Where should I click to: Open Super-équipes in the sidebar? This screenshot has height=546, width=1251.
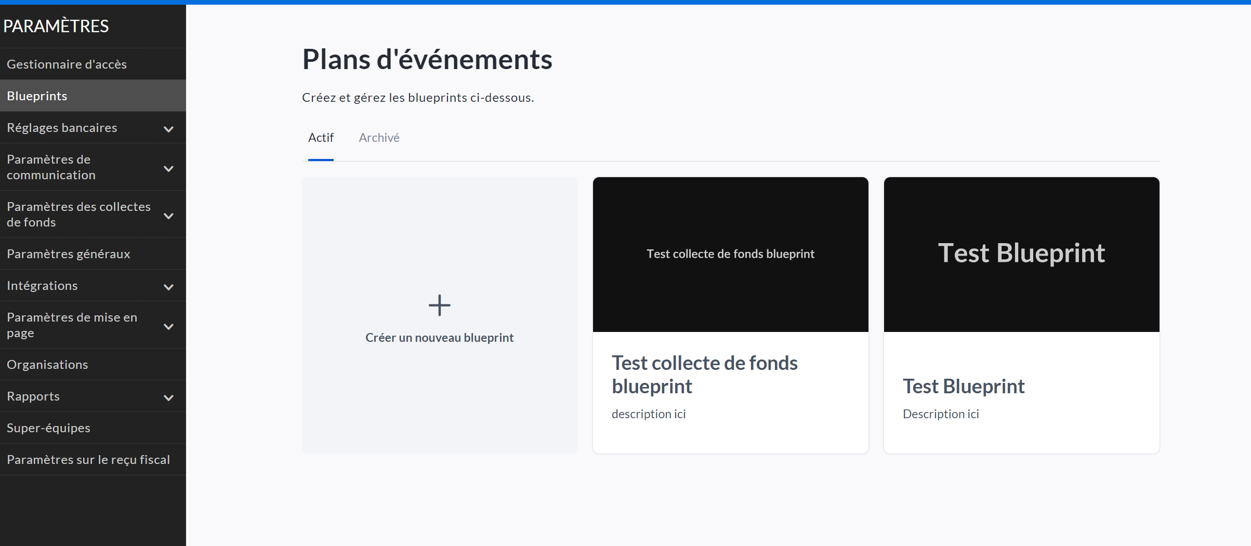point(48,428)
